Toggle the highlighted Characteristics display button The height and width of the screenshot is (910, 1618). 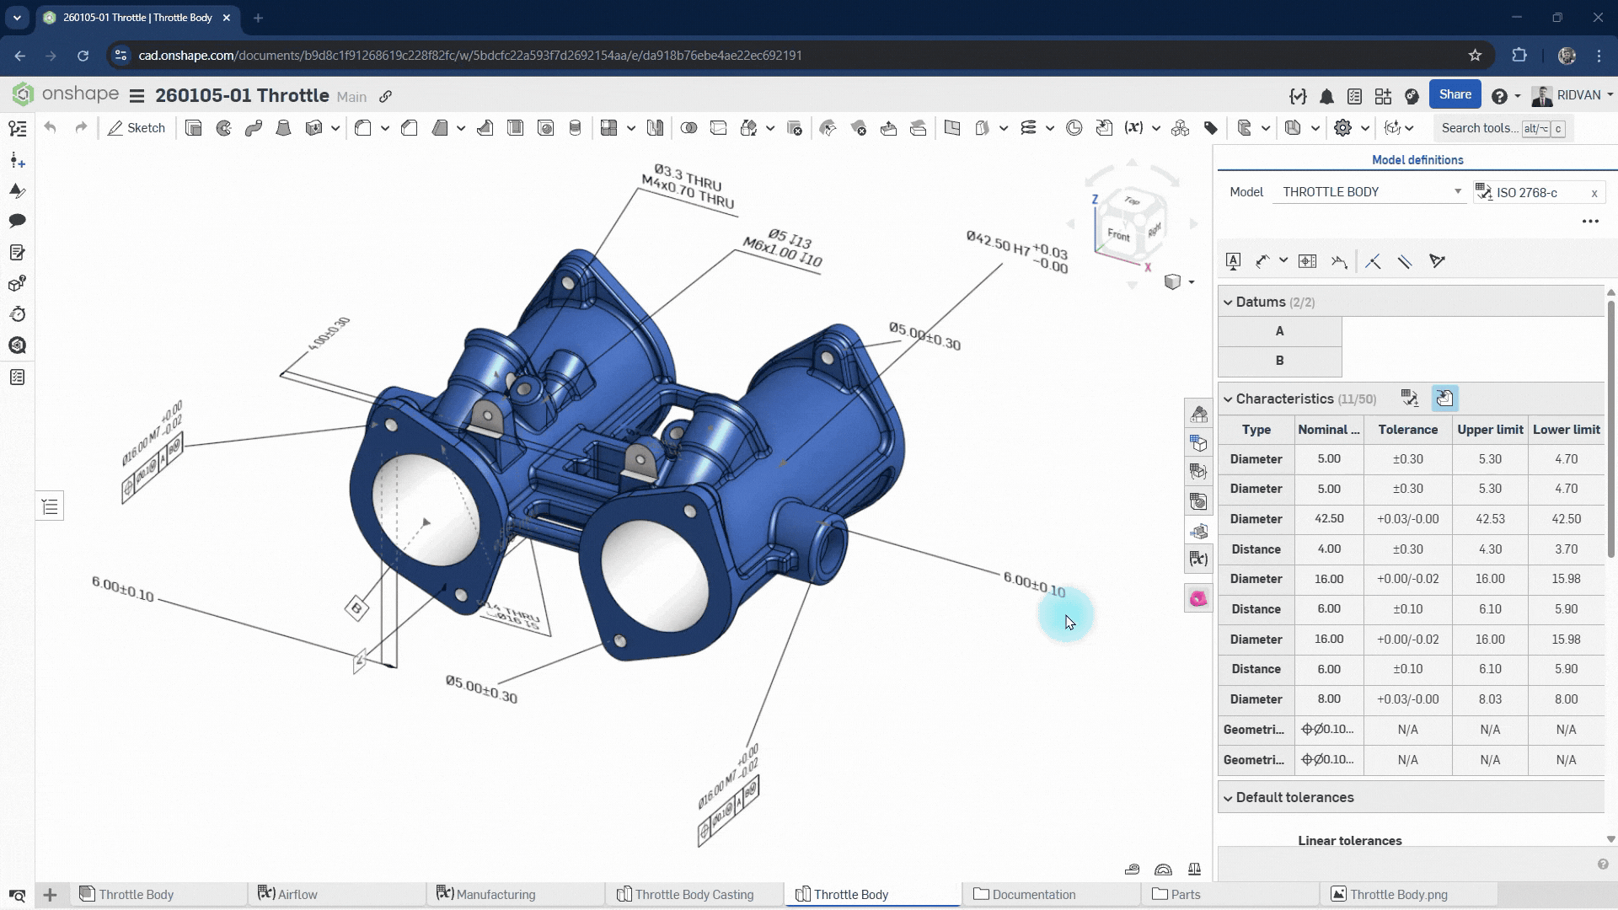pyautogui.click(x=1444, y=399)
